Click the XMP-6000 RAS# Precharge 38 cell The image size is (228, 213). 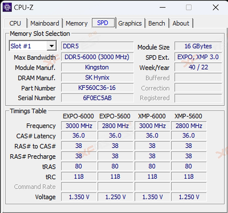[152, 156]
